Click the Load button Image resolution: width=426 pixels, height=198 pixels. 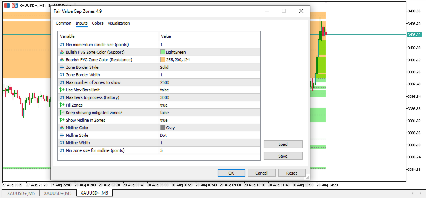point(283,144)
